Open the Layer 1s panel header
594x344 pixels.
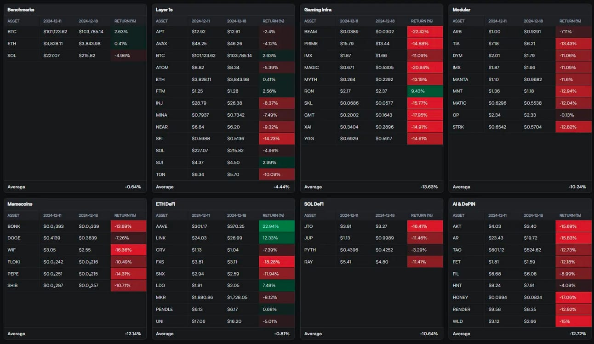(x=164, y=10)
